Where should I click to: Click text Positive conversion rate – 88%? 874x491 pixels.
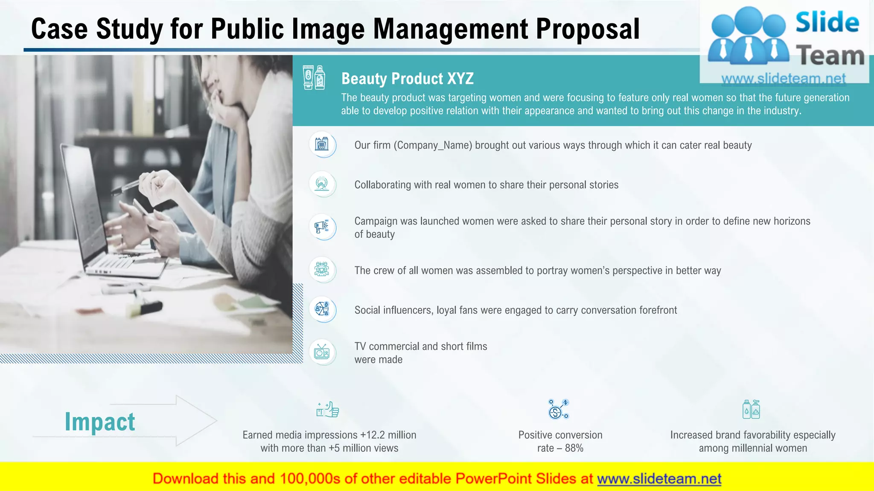pos(560,442)
